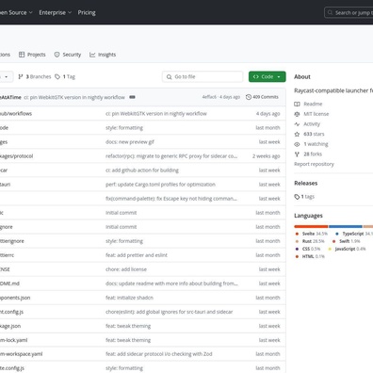Select the Svelte 34.5% language entry

coord(312,234)
